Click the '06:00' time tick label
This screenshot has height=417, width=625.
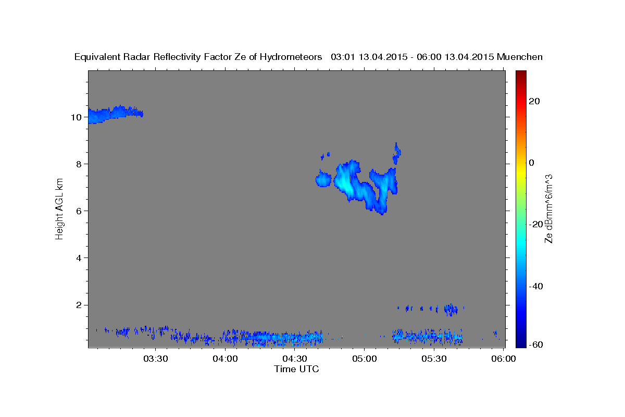pos(503,359)
